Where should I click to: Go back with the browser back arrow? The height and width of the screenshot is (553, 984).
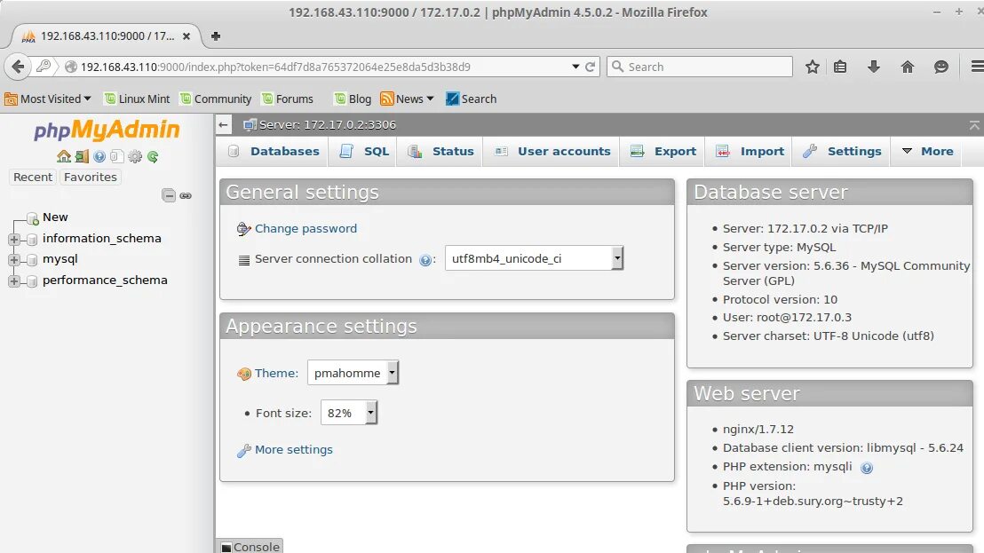[x=18, y=67]
